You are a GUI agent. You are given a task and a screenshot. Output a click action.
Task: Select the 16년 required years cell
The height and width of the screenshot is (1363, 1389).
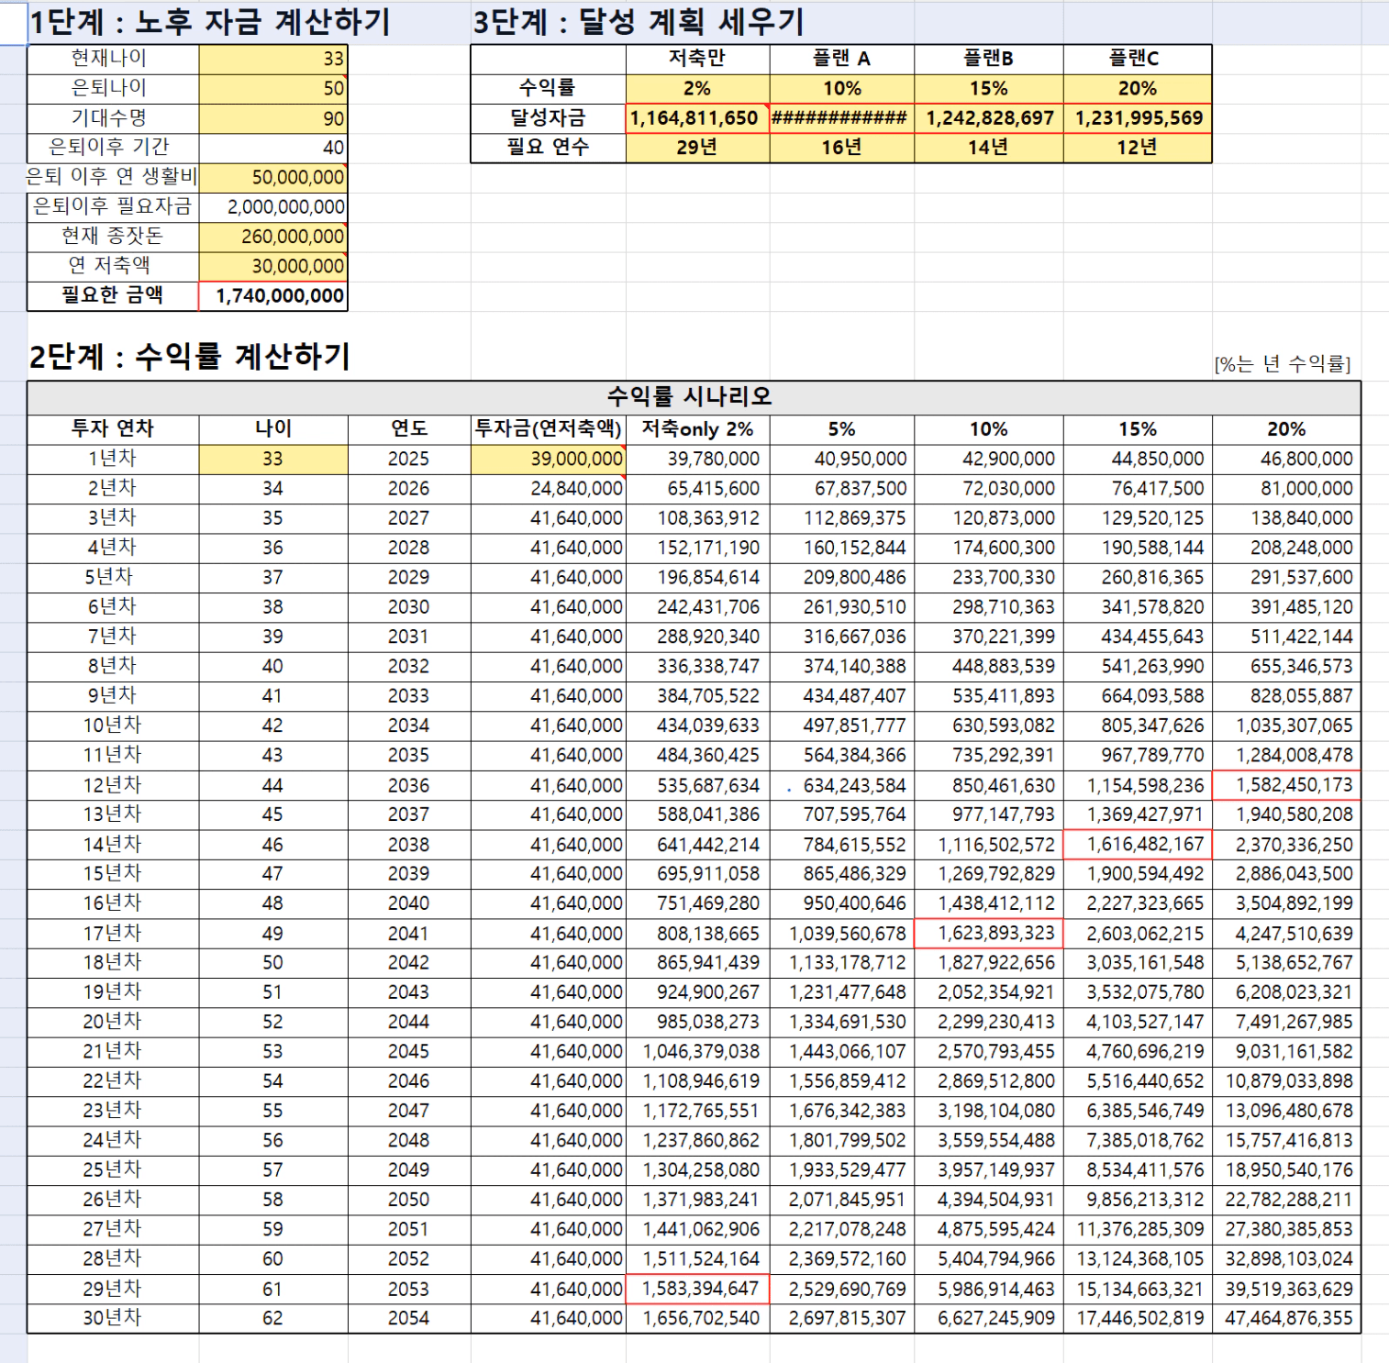(841, 148)
